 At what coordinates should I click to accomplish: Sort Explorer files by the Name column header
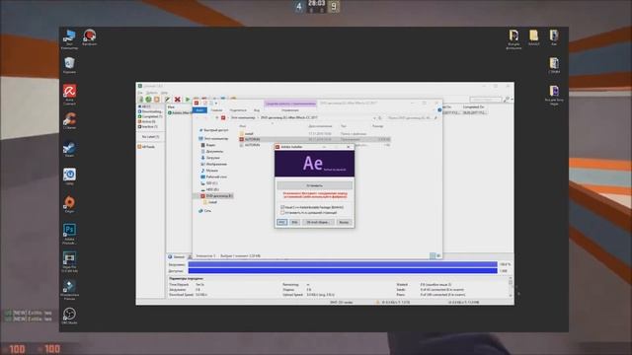coord(243,126)
